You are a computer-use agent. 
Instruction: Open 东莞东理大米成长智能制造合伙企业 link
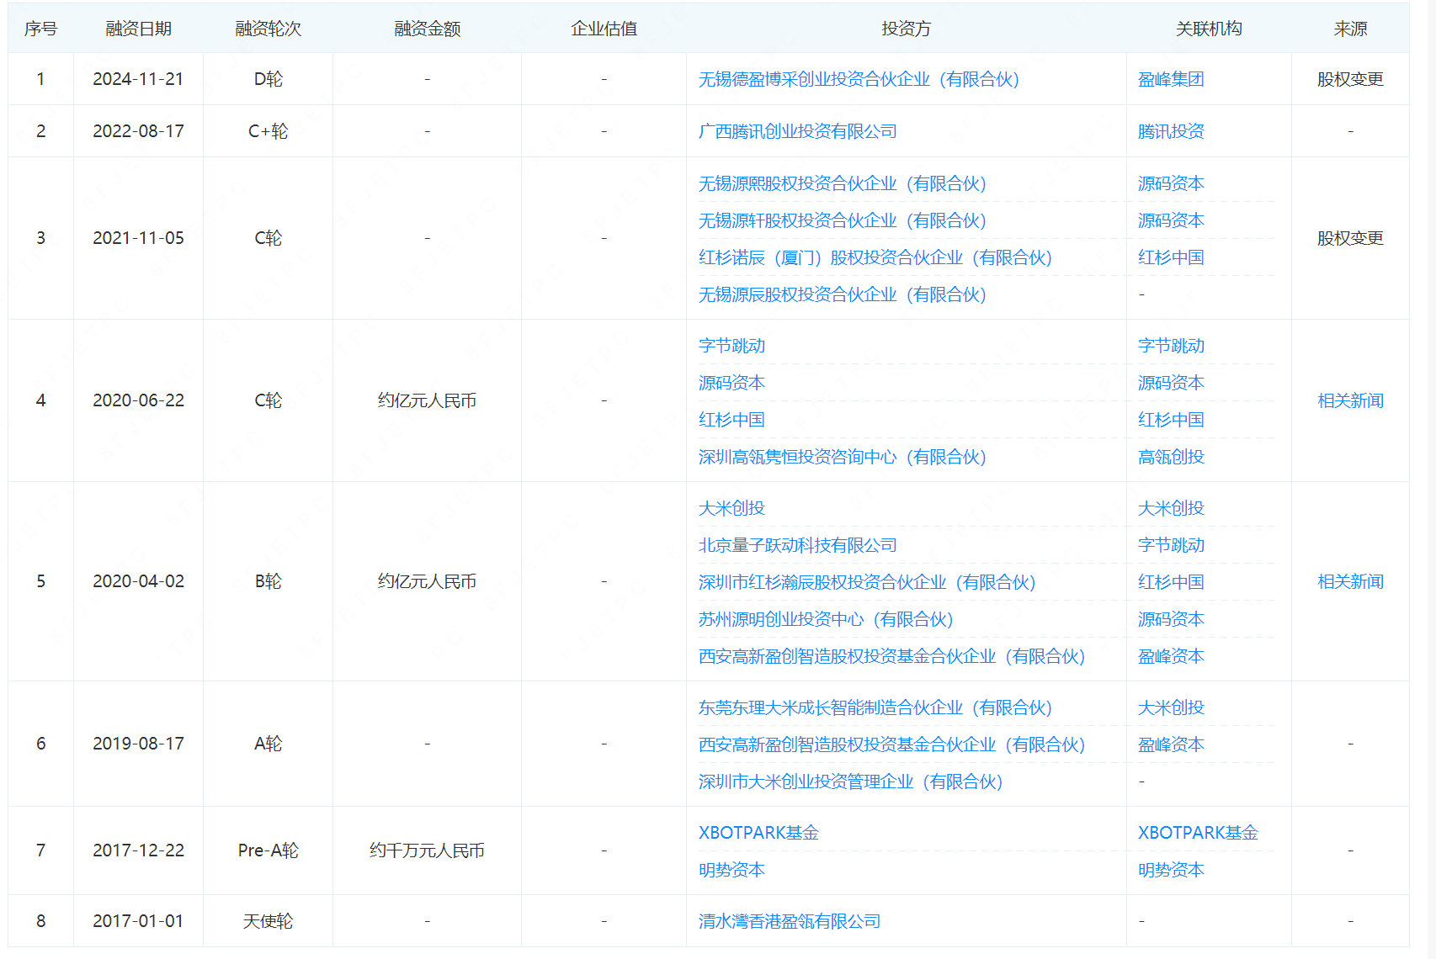pyautogui.click(x=875, y=707)
